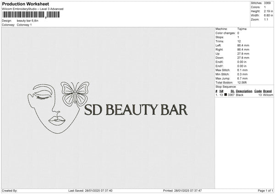Click the N# column header
The width and height of the screenshot is (275, 194).
pos(221,91)
